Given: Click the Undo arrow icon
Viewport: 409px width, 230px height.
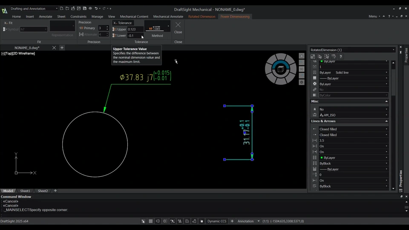Looking at the screenshot, I should 96,9.
